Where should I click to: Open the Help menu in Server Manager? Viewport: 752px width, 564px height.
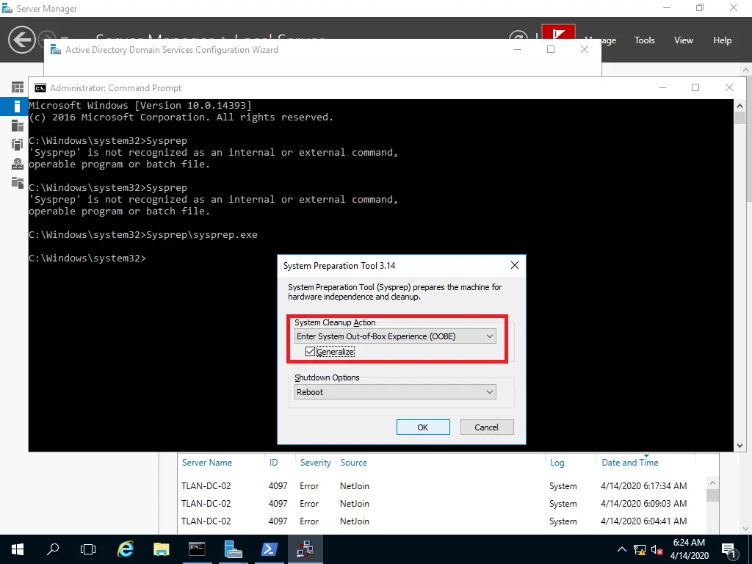(x=723, y=40)
